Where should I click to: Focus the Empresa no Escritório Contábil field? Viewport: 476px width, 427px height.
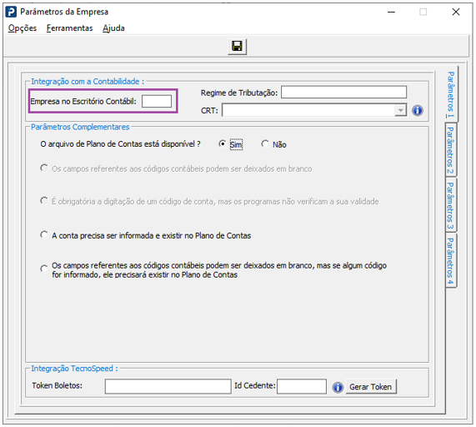(157, 101)
